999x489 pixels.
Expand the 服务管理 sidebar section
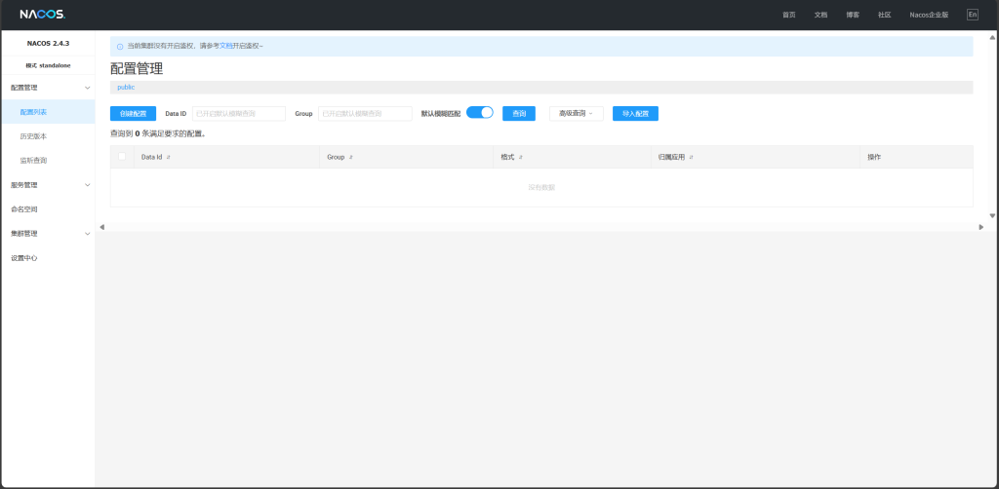[88, 185]
